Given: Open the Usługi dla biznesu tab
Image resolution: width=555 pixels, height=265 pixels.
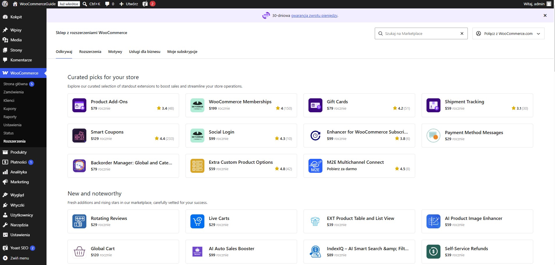Looking at the screenshot, I should pos(144,51).
